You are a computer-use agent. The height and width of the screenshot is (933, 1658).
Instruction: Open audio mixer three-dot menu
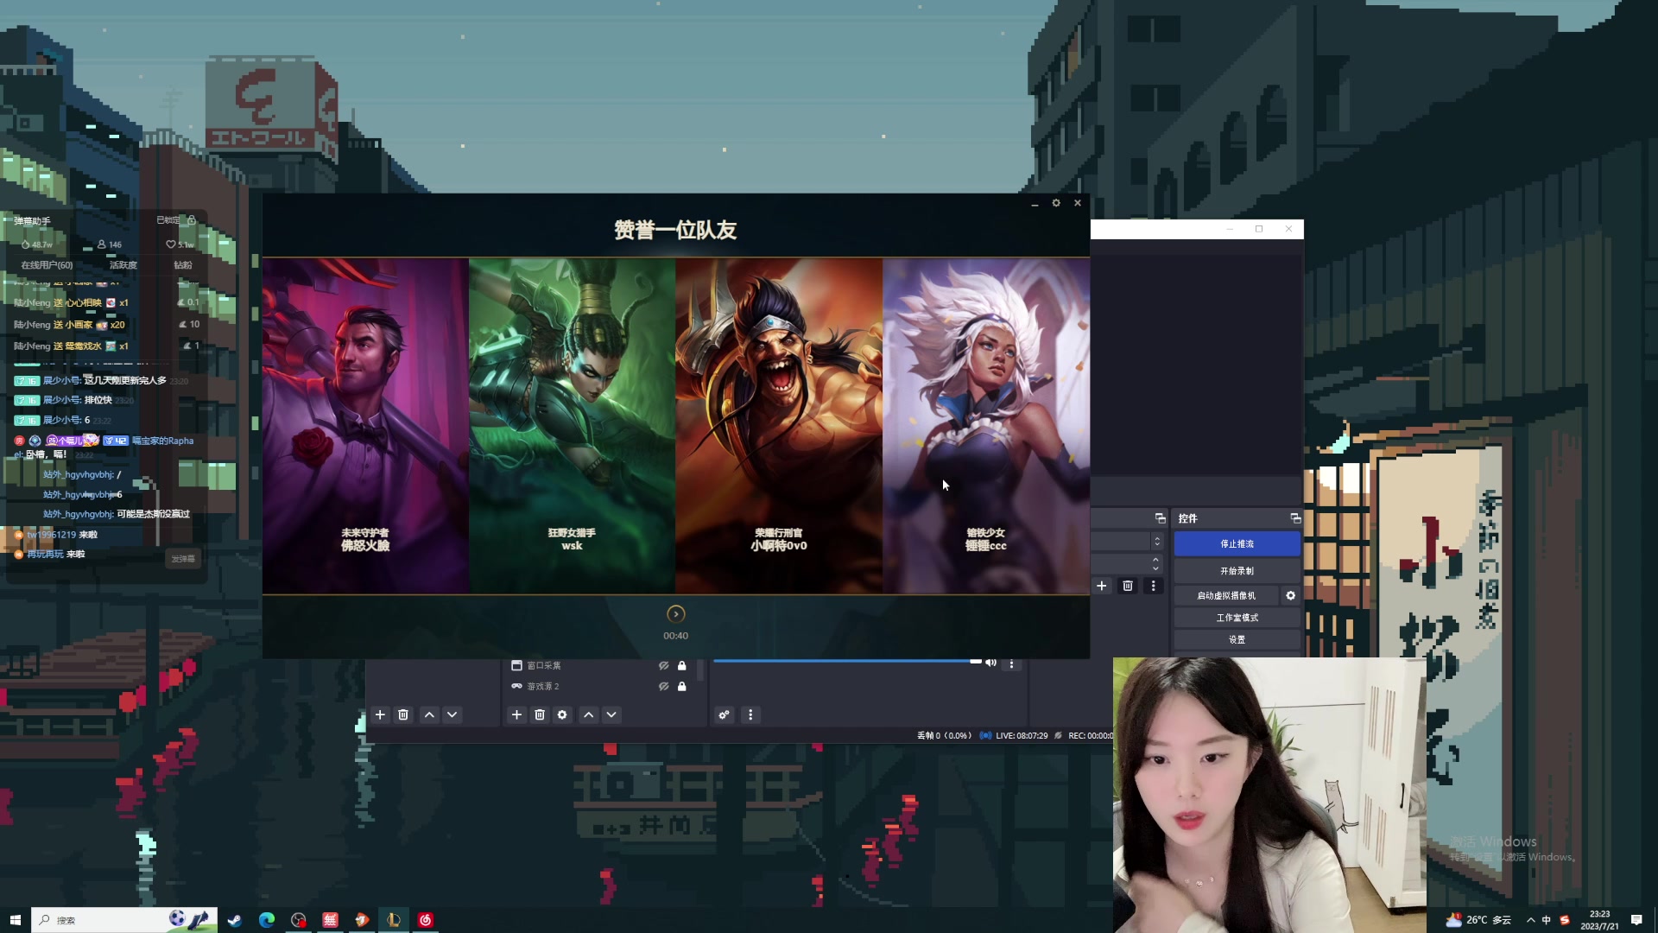tap(750, 714)
